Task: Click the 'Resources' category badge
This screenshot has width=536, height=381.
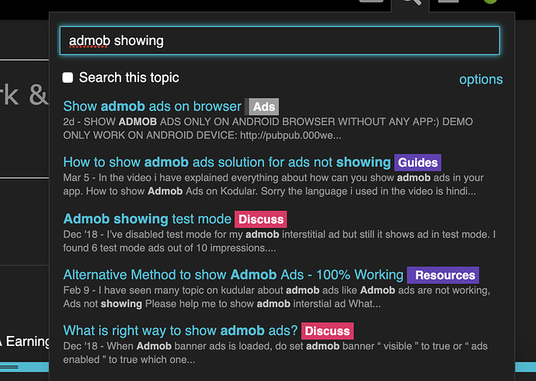Action: point(443,275)
